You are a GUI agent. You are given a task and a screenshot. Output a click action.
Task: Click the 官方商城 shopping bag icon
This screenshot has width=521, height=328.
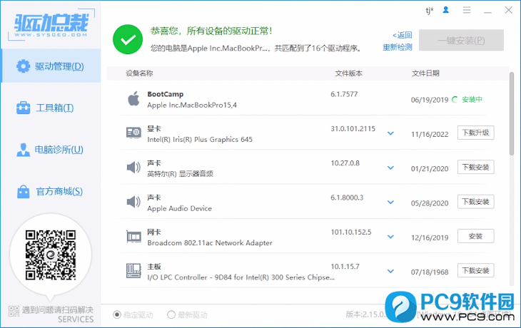tap(24, 192)
